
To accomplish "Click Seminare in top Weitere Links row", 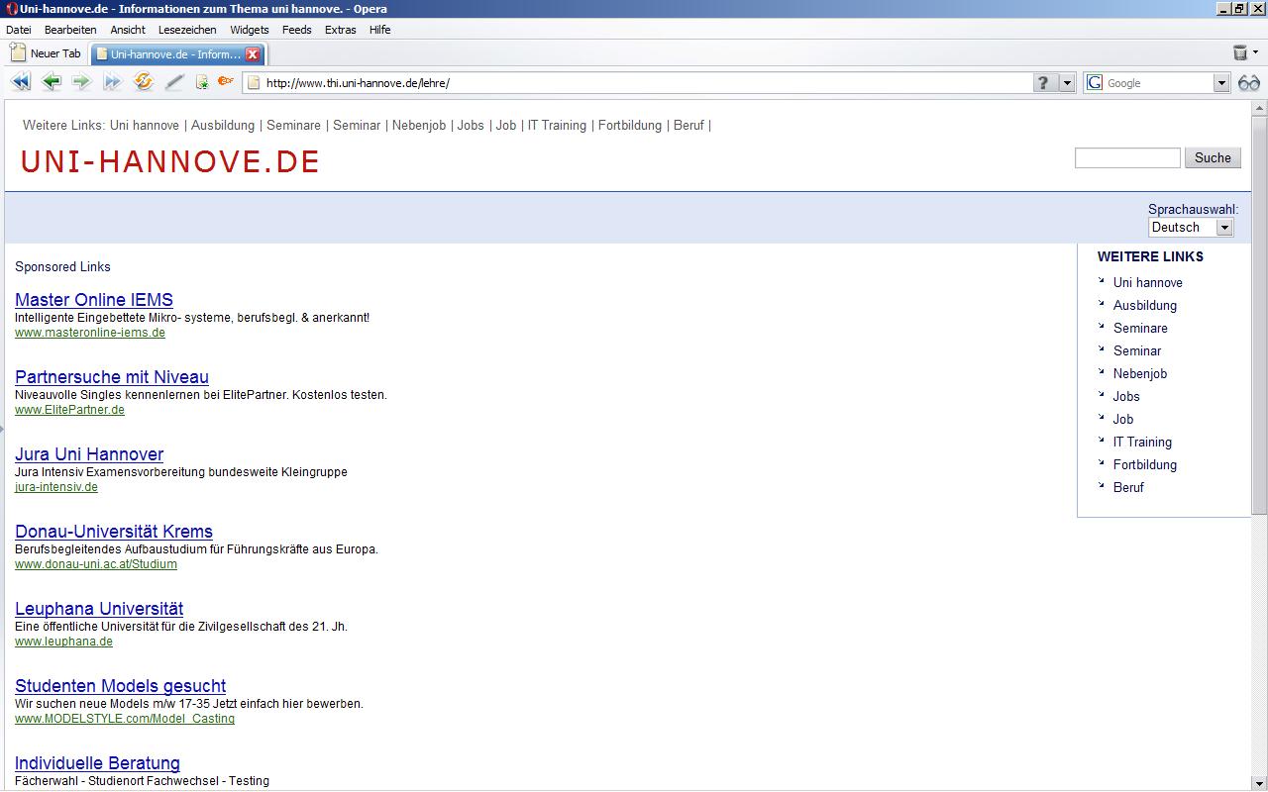I will click(293, 126).
